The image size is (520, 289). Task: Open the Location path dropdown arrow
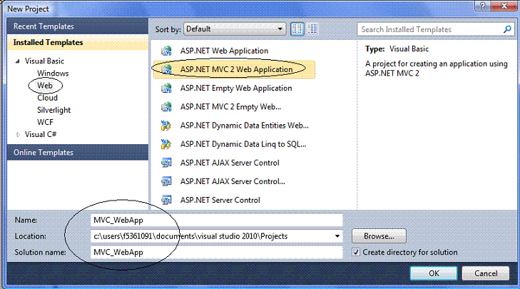pos(337,236)
